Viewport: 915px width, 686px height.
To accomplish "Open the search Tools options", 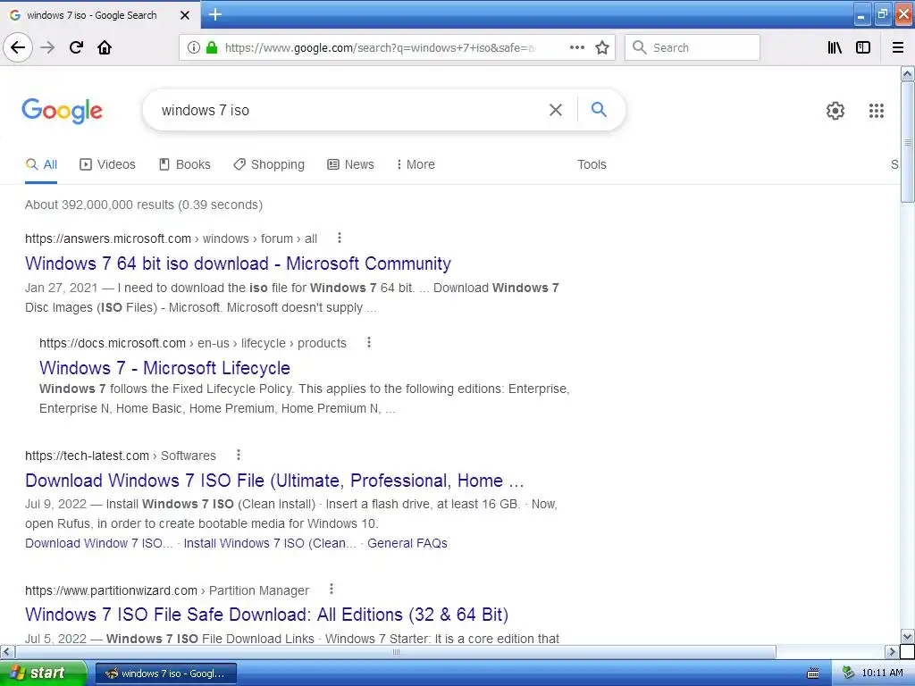I will coord(592,164).
